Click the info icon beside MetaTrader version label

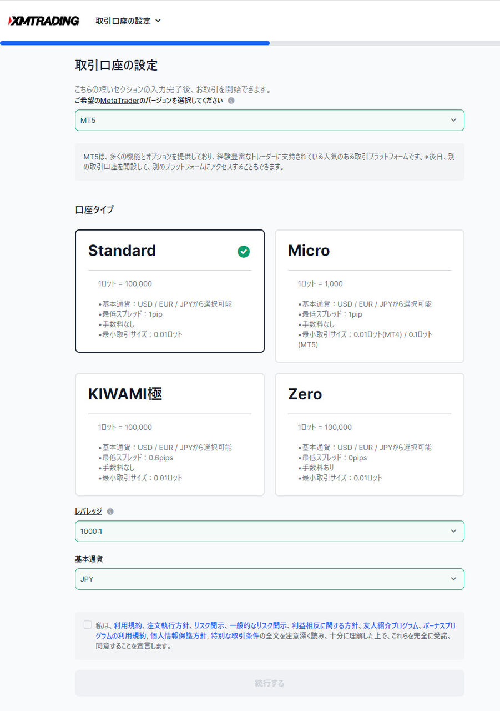point(231,101)
